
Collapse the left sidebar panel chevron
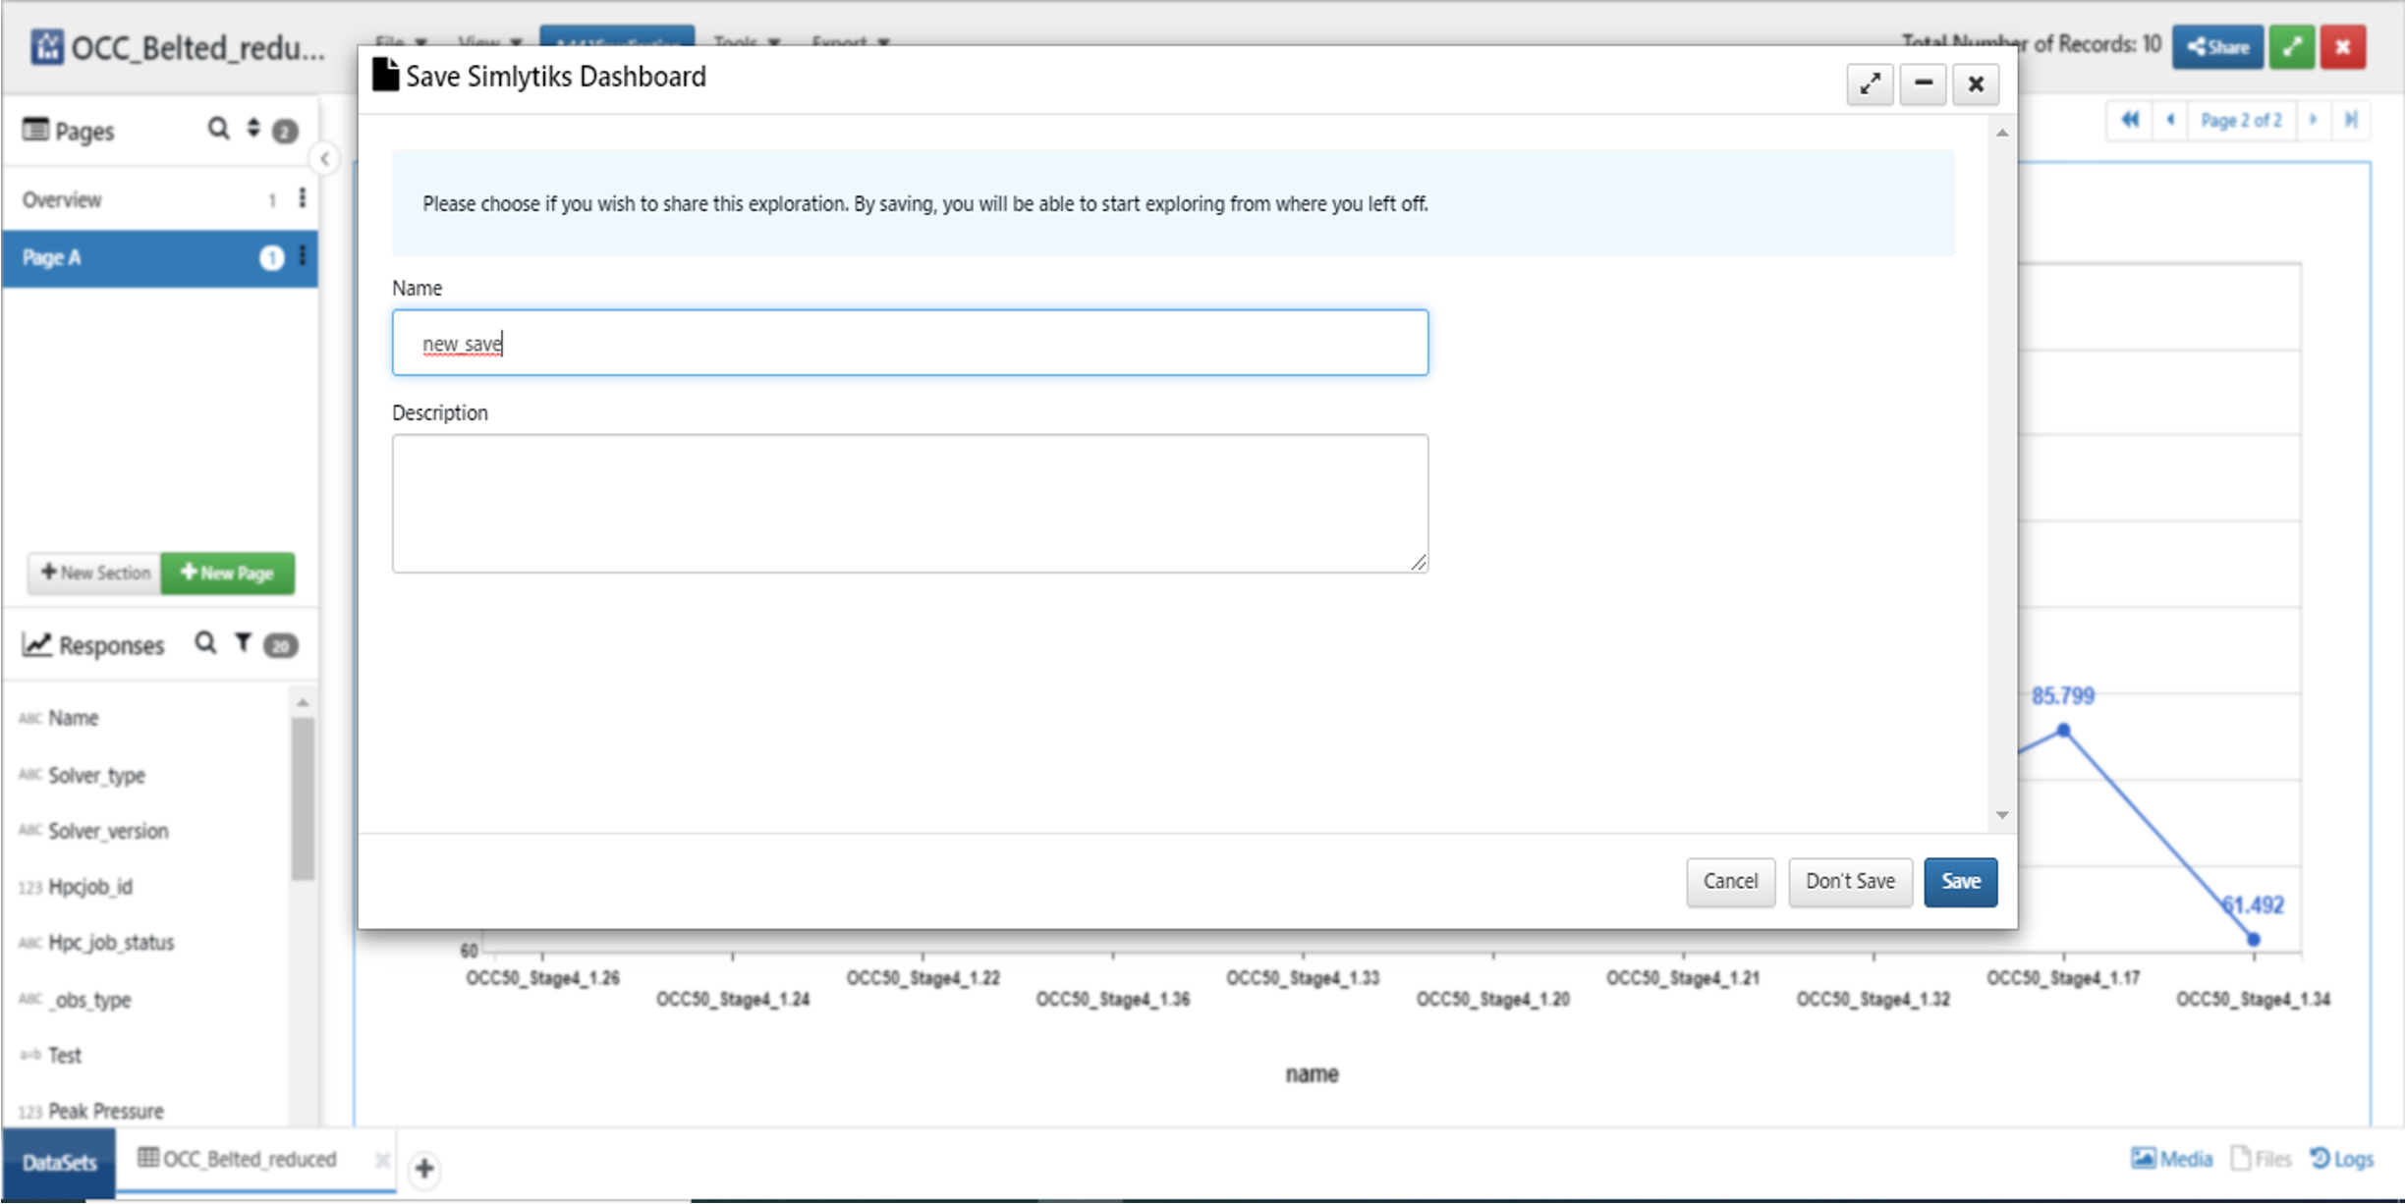pyautogui.click(x=324, y=159)
